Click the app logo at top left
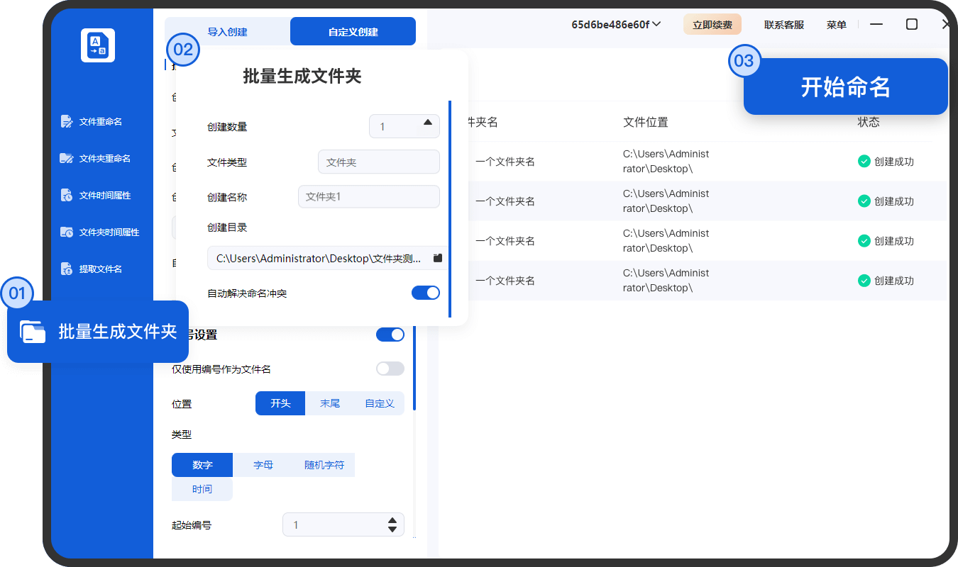Image resolution: width=958 pixels, height=567 pixels. [x=97, y=45]
